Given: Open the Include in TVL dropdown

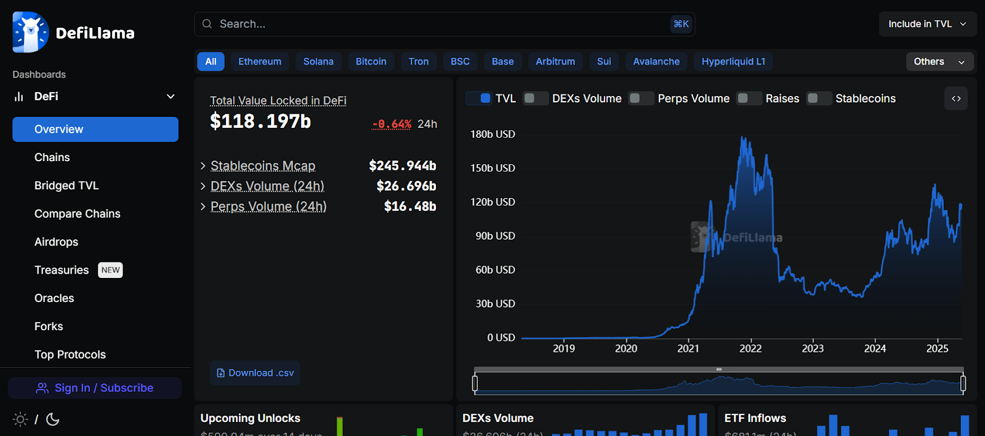Looking at the screenshot, I should pyautogui.click(x=928, y=24).
